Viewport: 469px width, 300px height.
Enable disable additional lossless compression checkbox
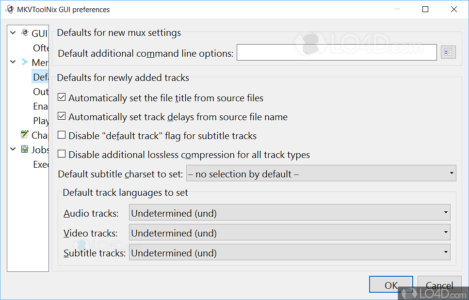pyautogui.click(x=62, y=155)
